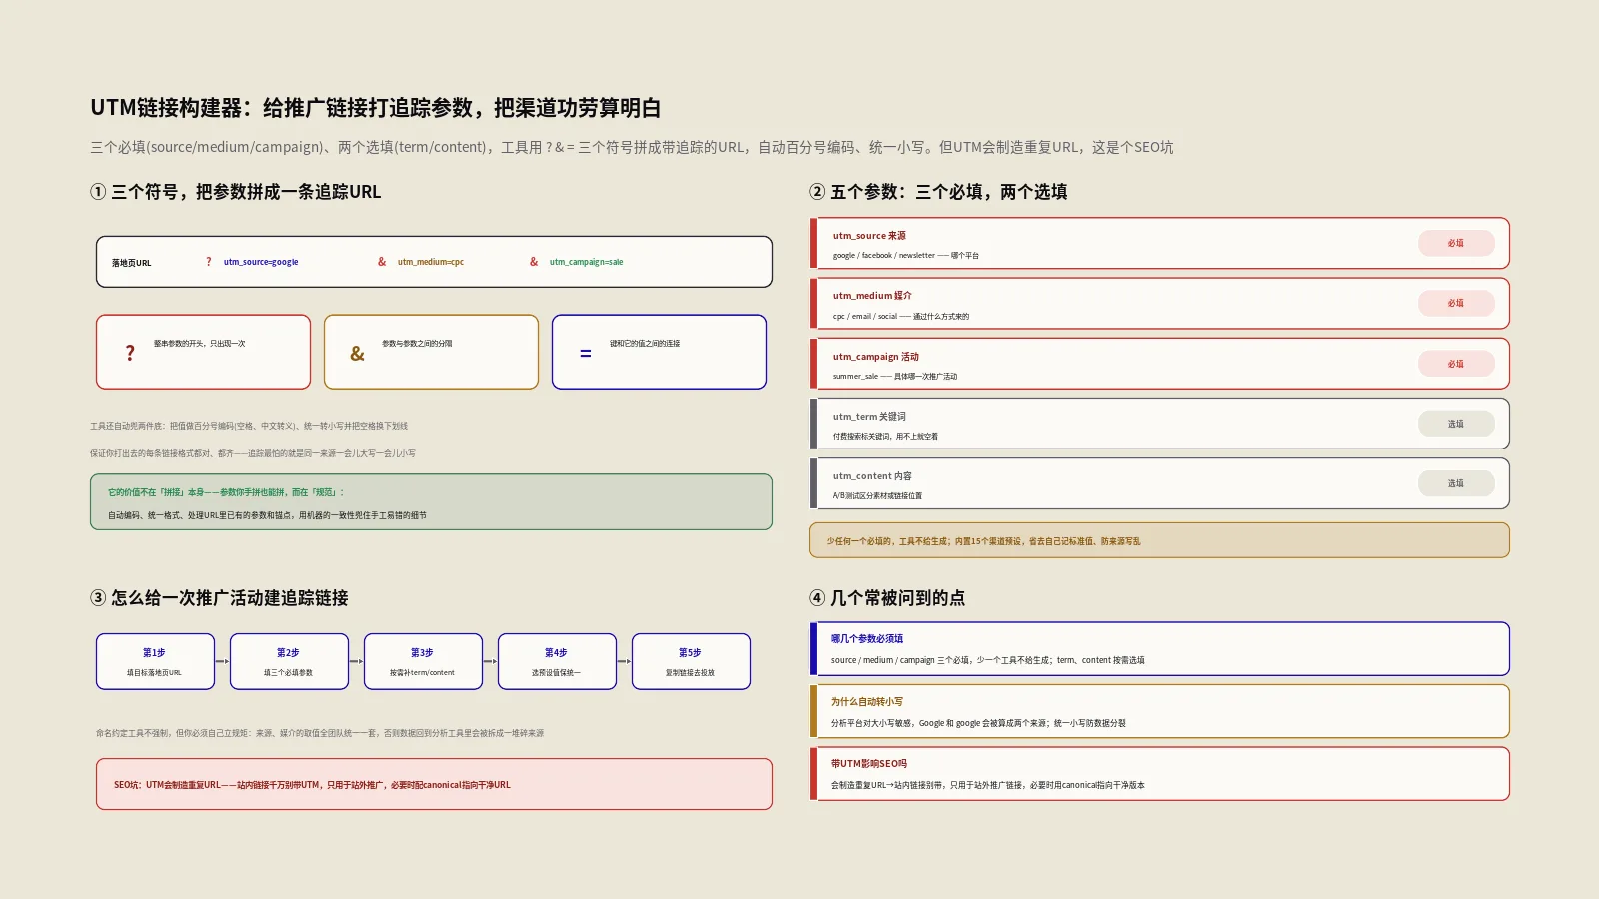Viewport: 1599px width, 899px height.
Task: Open the "哪几个参数必须填" FAQ card
Action: [x=1159, y=649]
